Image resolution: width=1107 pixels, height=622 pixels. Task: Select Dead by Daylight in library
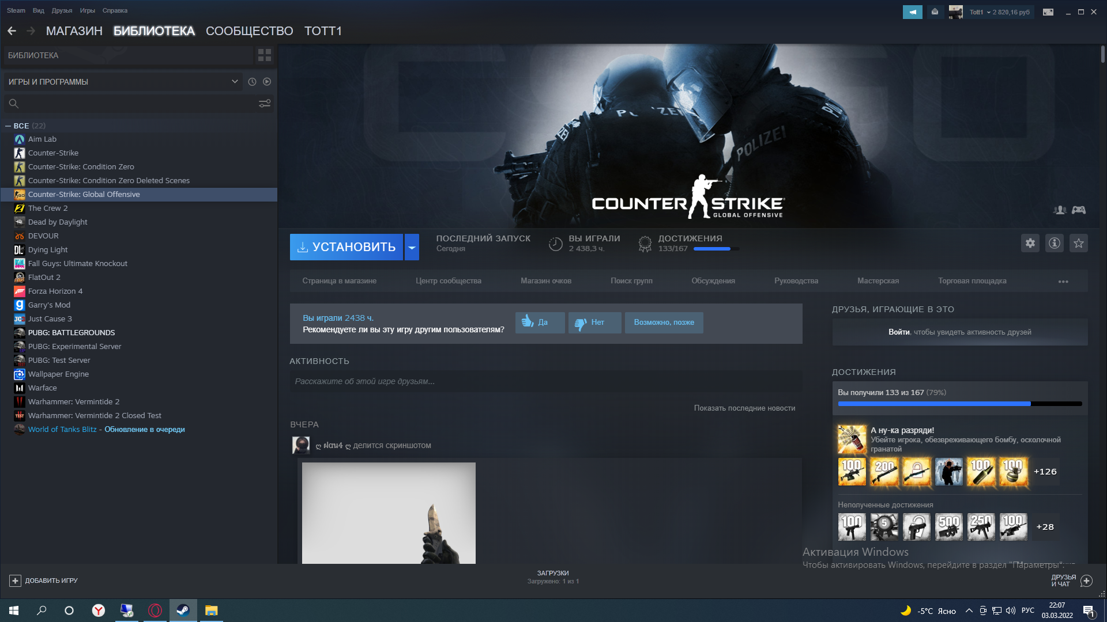58,222
